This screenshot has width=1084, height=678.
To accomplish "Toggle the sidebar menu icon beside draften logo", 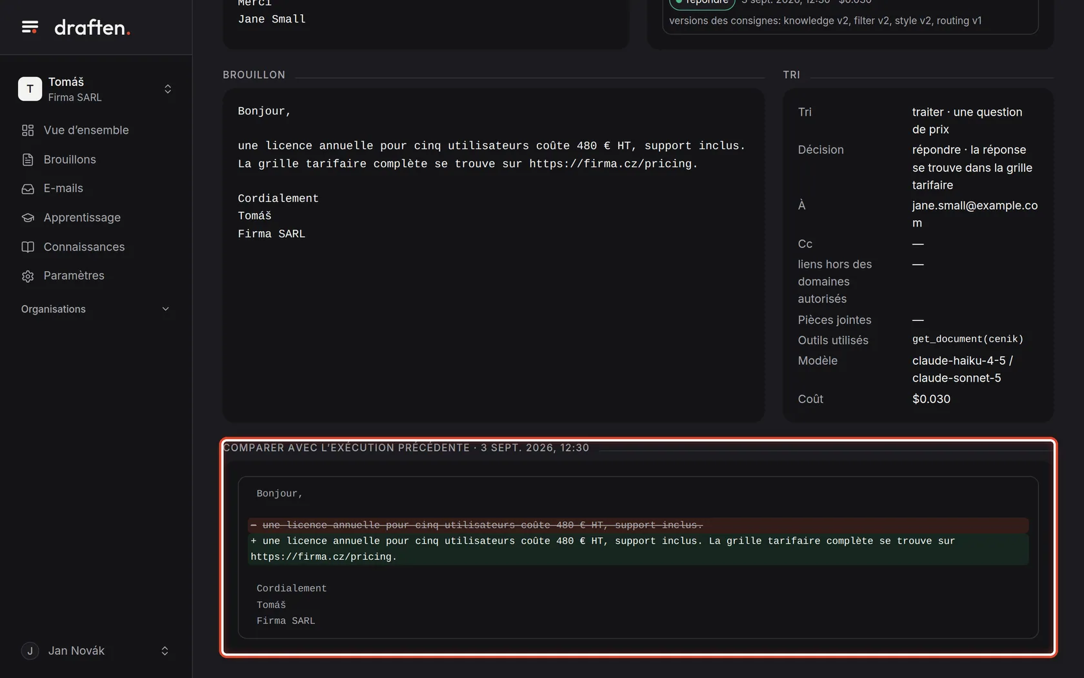I will pyautogui.click(x=30, y=27).
